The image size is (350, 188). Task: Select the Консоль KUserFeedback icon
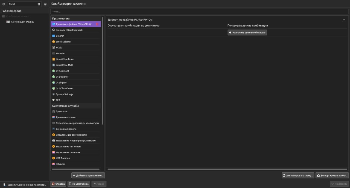coord(54,30)
